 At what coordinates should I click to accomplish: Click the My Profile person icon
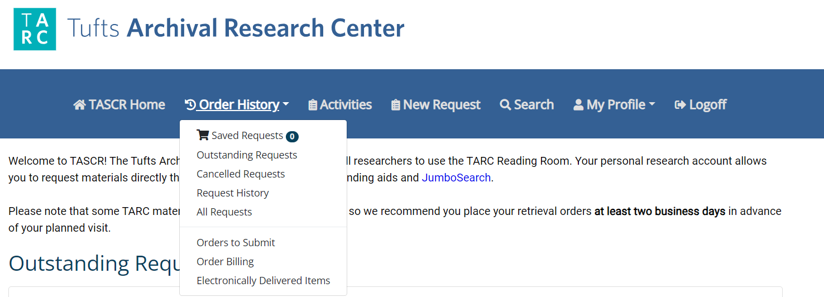(578, 105)
